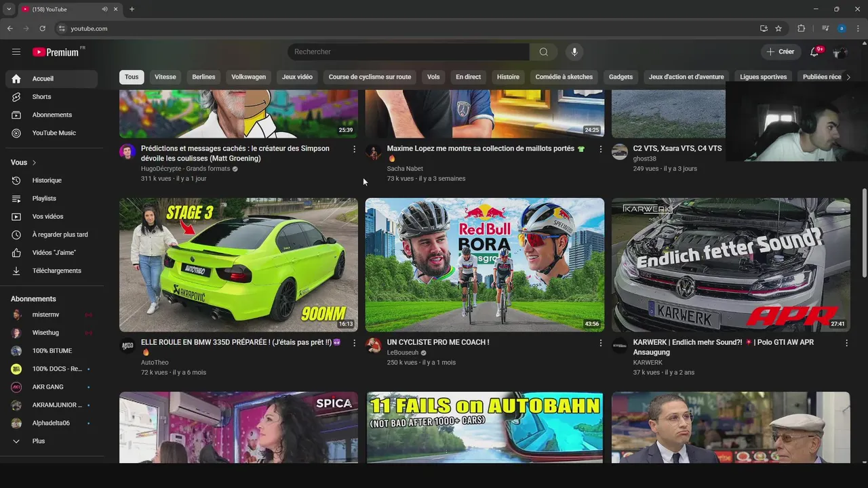The image size is (868, 488).
Task: Open Wisethug subscription channel
Action: coord(52,333)
